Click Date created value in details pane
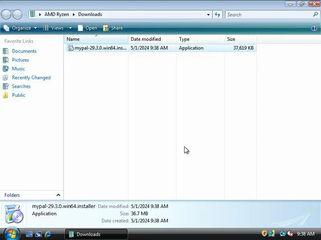The height and width of the screenshot is (240, 321). pyautogui.click(x=150, y=221)
